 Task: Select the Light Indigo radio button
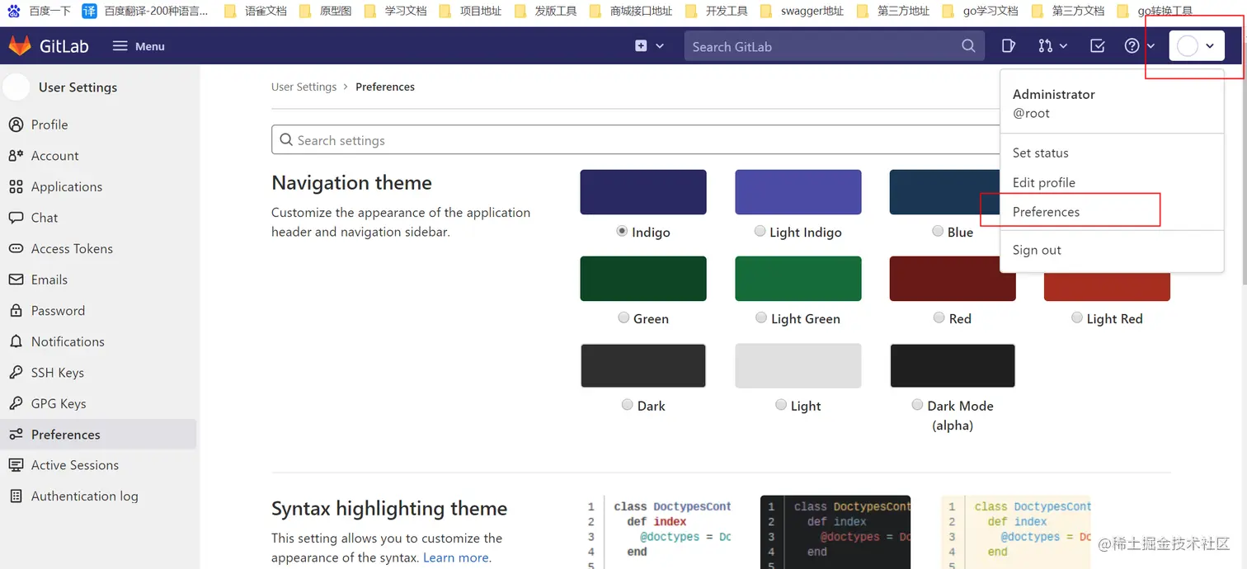point(760,232)
